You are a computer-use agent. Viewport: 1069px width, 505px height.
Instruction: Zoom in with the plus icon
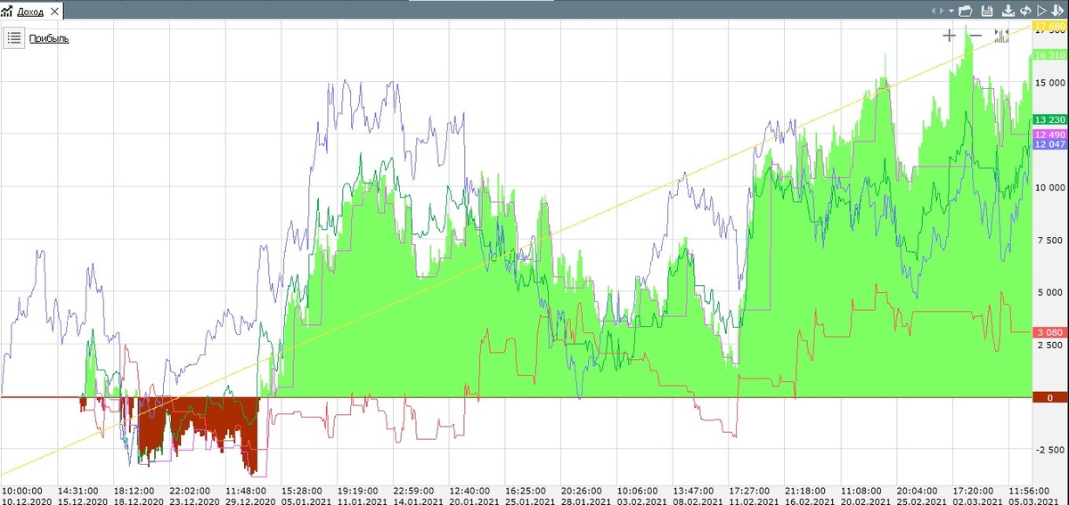click(950, 36)
